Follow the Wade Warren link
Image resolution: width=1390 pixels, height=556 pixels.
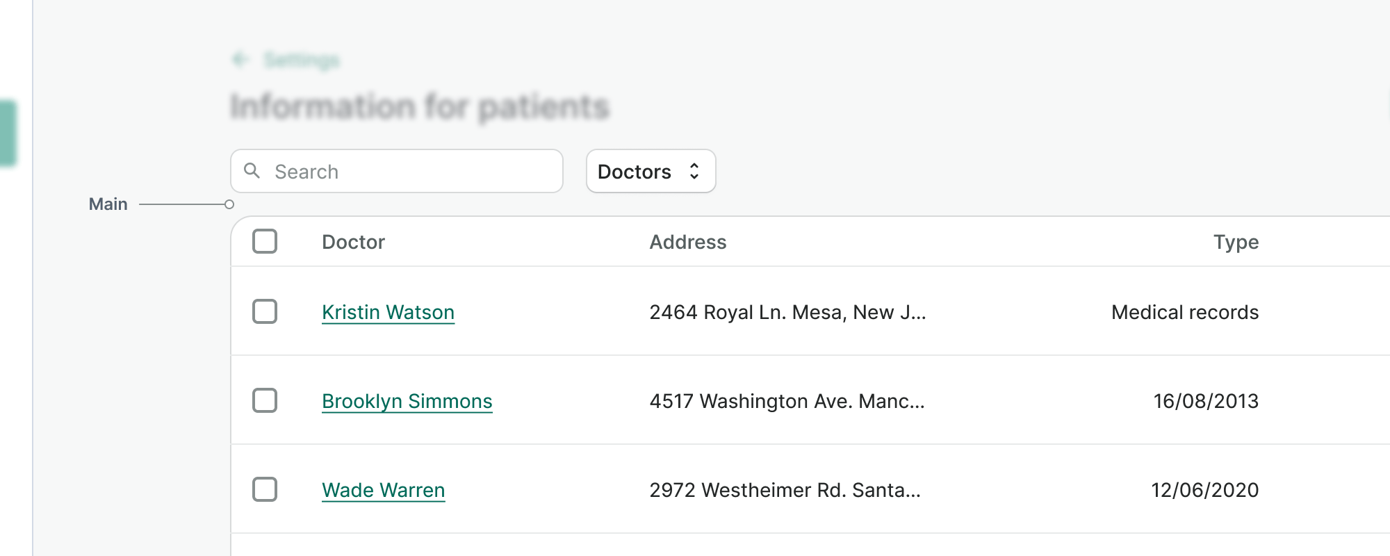(x=383, y=490)
